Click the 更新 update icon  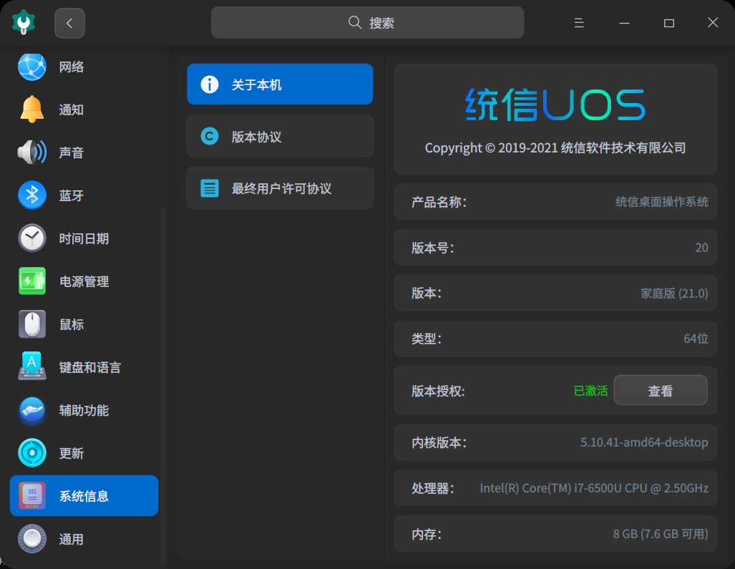point(32,453)
